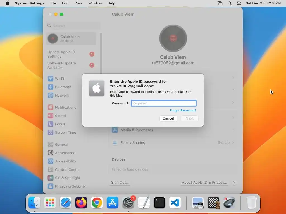The image size is (286, 214).
Task: Click About Apple ID & Privacy… button
Action: 204,182
